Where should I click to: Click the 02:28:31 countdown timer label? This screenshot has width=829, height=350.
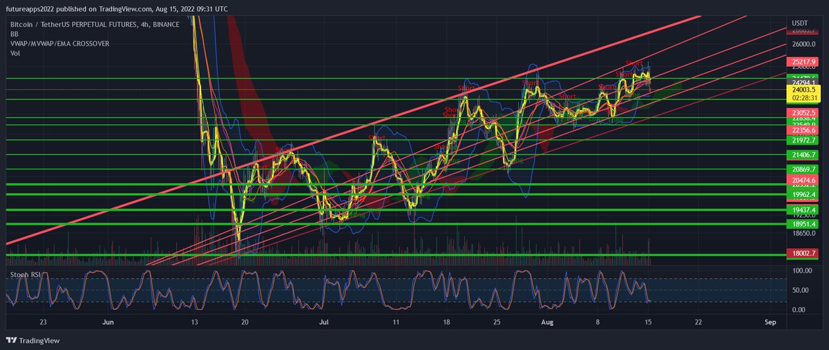[x=804, y=98]
